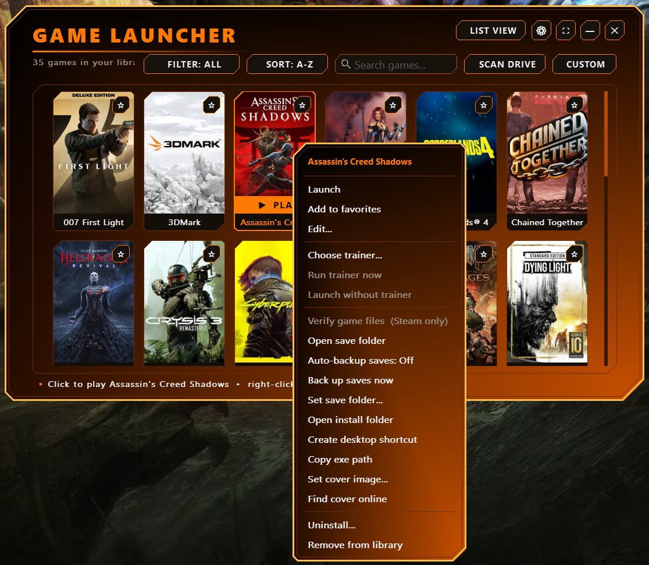Select Cyberpunk cover thumbnail
This screenshot has height=565, width=649.
tap(263, 301)
